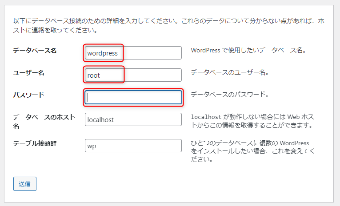Focus the ユーザー名 field containing root

point(133,75)
